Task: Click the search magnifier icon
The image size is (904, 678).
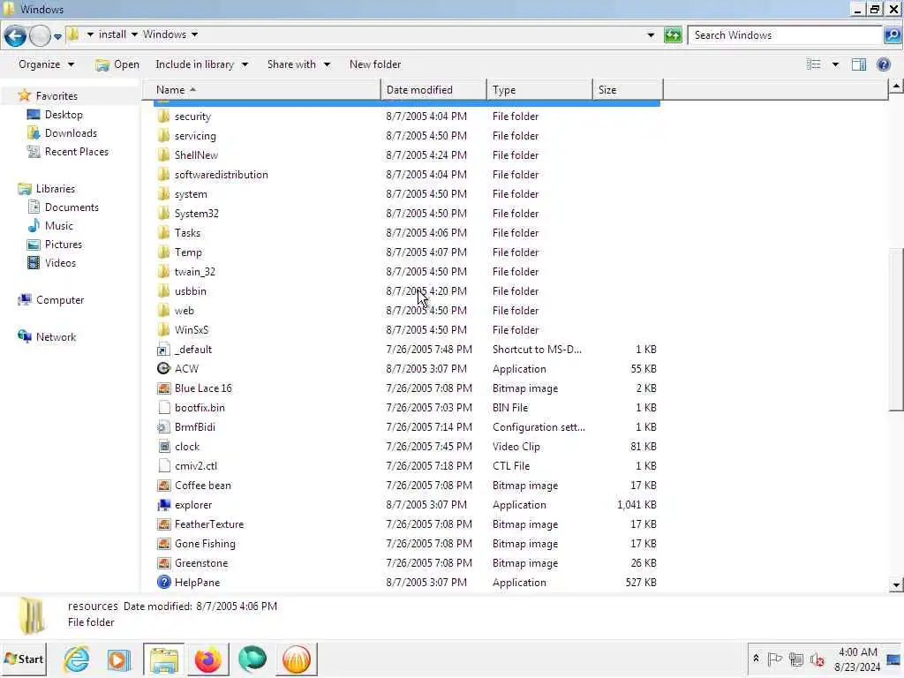Action: (892, 35)
